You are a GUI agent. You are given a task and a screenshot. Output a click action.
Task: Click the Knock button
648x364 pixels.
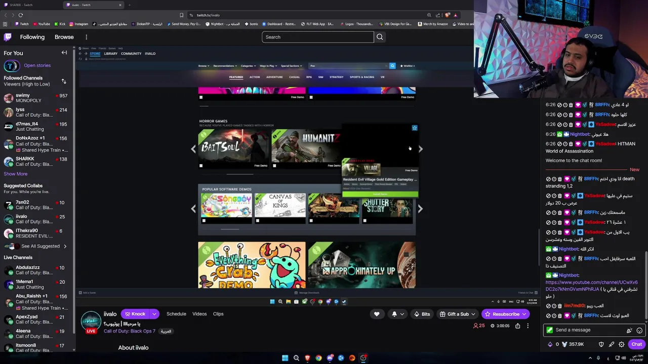coord(135,314)
